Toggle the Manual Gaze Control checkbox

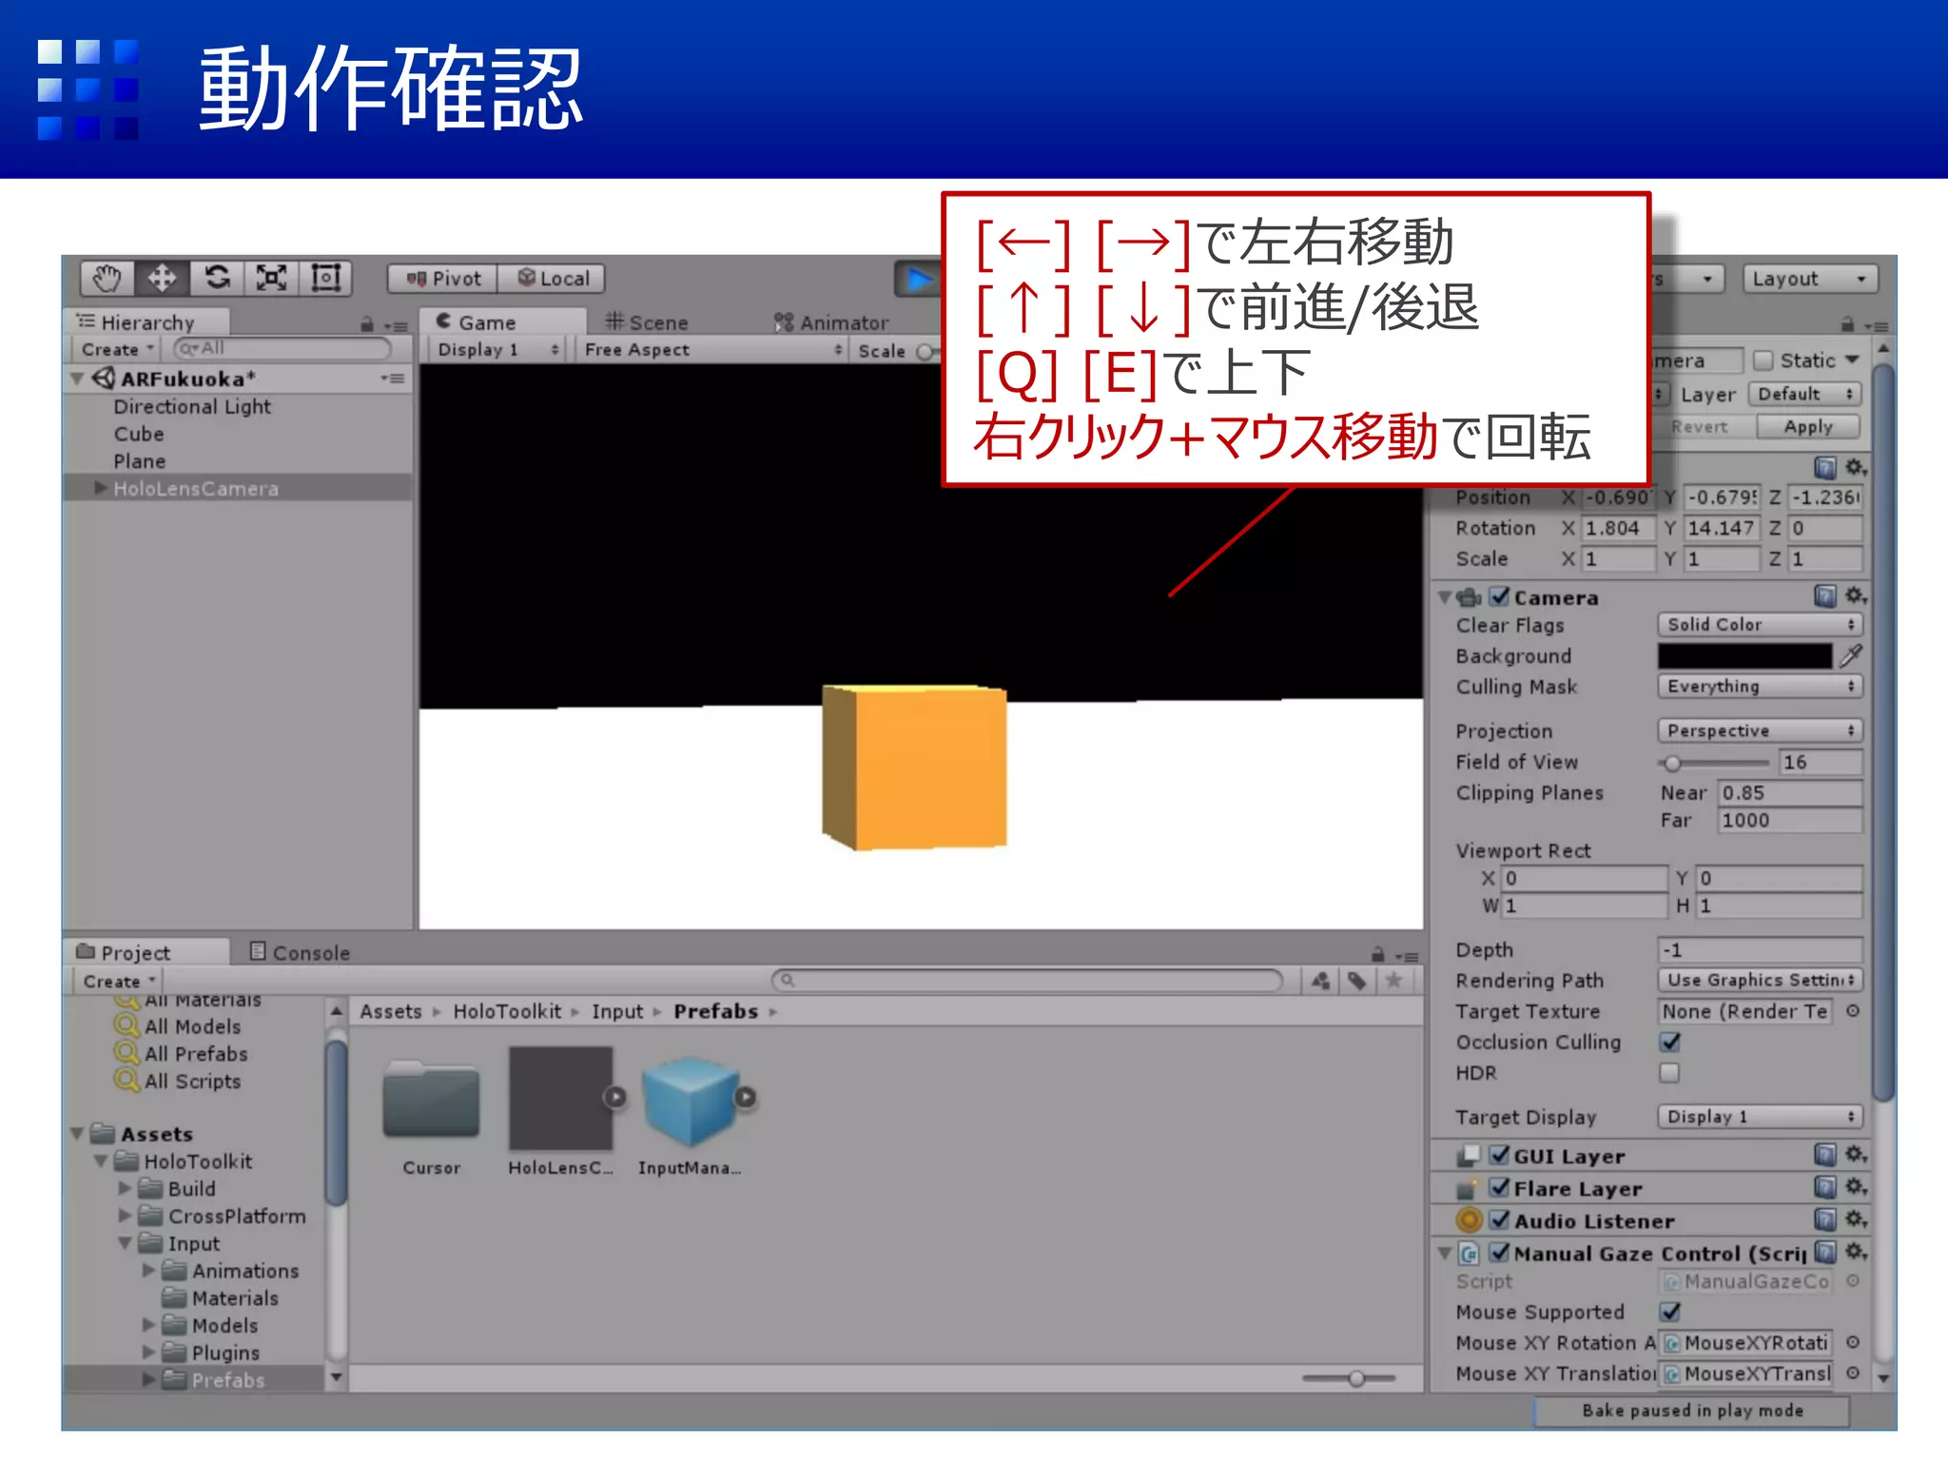pos(1499,1253)
